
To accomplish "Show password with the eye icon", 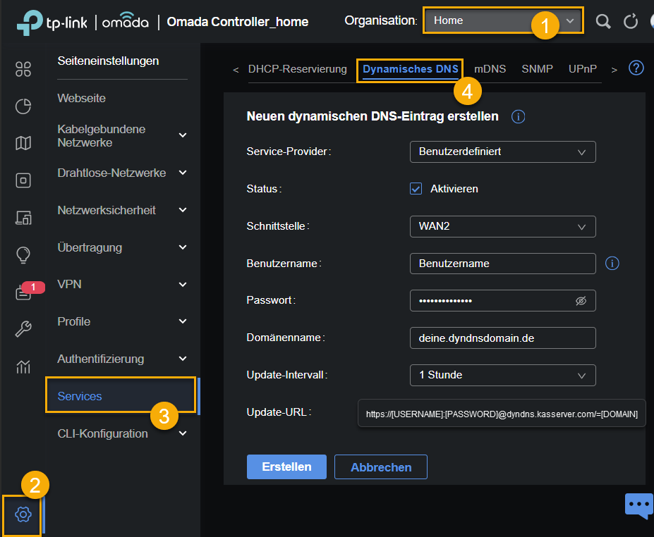I will pyautogui.click(x=581, y=301).
